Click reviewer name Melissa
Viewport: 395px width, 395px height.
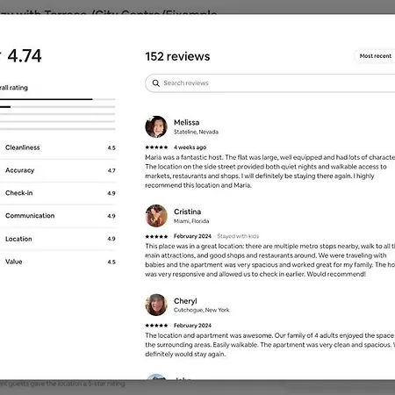(x=186, y=122)
